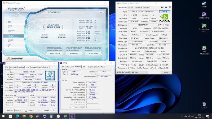
Task: Switch to the GPU-Z Advanced tab
Action: pos(138,8)
